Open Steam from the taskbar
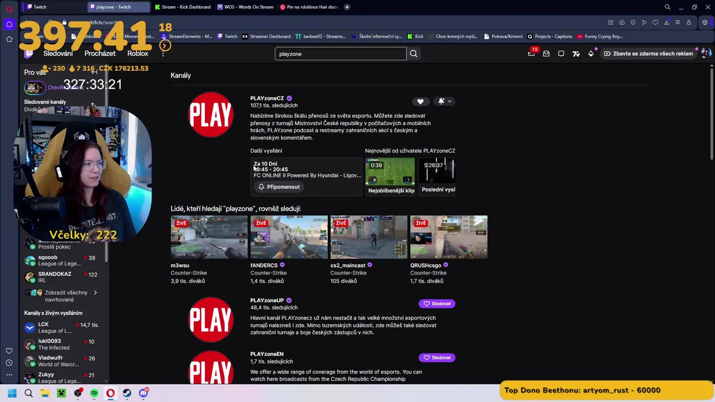715x402 pixels. [x=127, y=393]
